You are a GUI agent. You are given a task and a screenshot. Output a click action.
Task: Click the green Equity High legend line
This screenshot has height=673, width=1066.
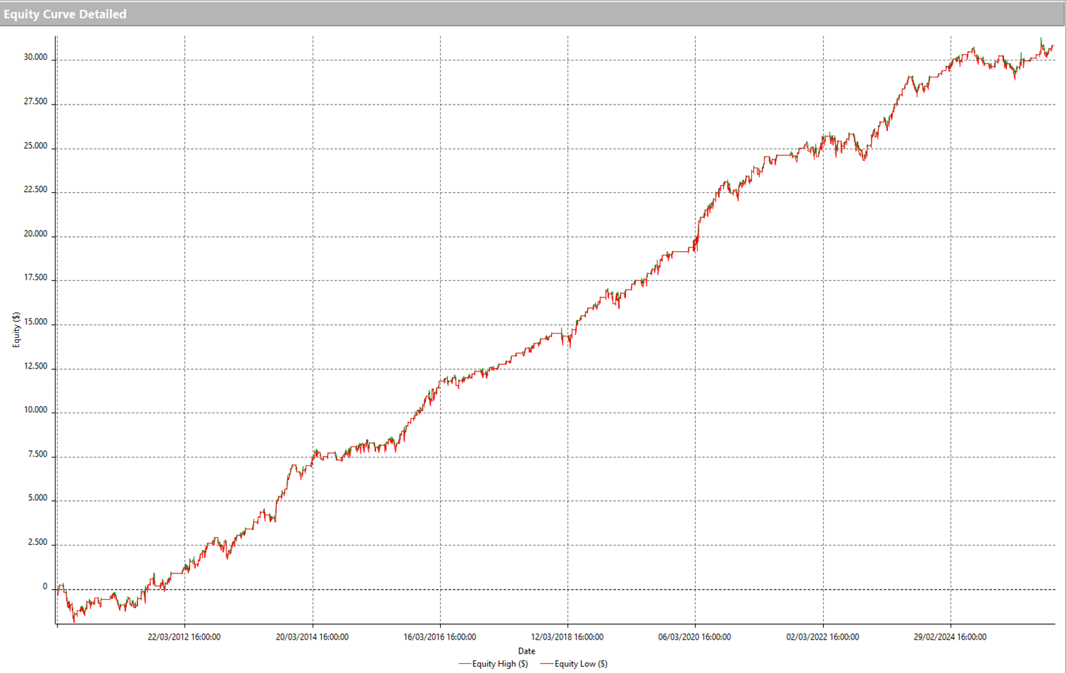(x=464, y=664)
